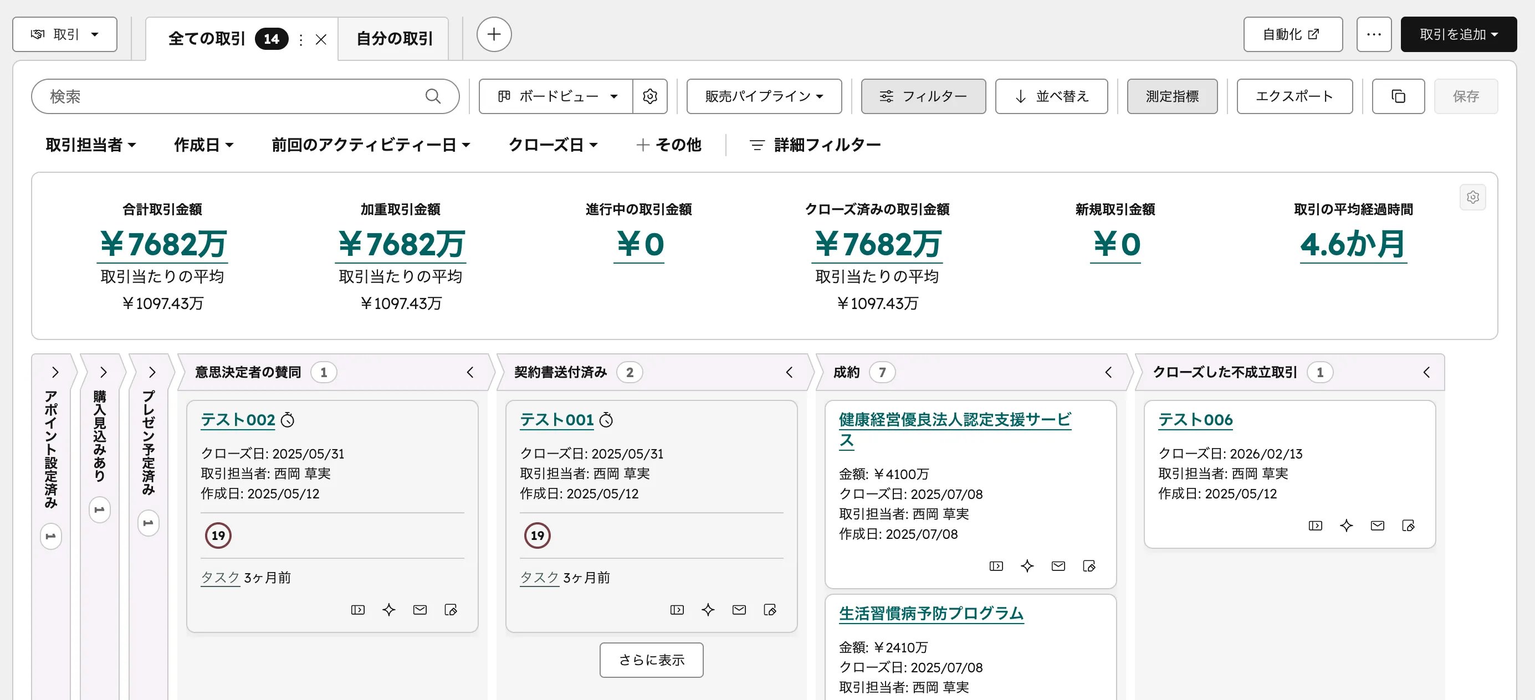Screen dimensions: 1535x700
Task: Toggle the フィルター panel
Action: [x=923, y=96]
